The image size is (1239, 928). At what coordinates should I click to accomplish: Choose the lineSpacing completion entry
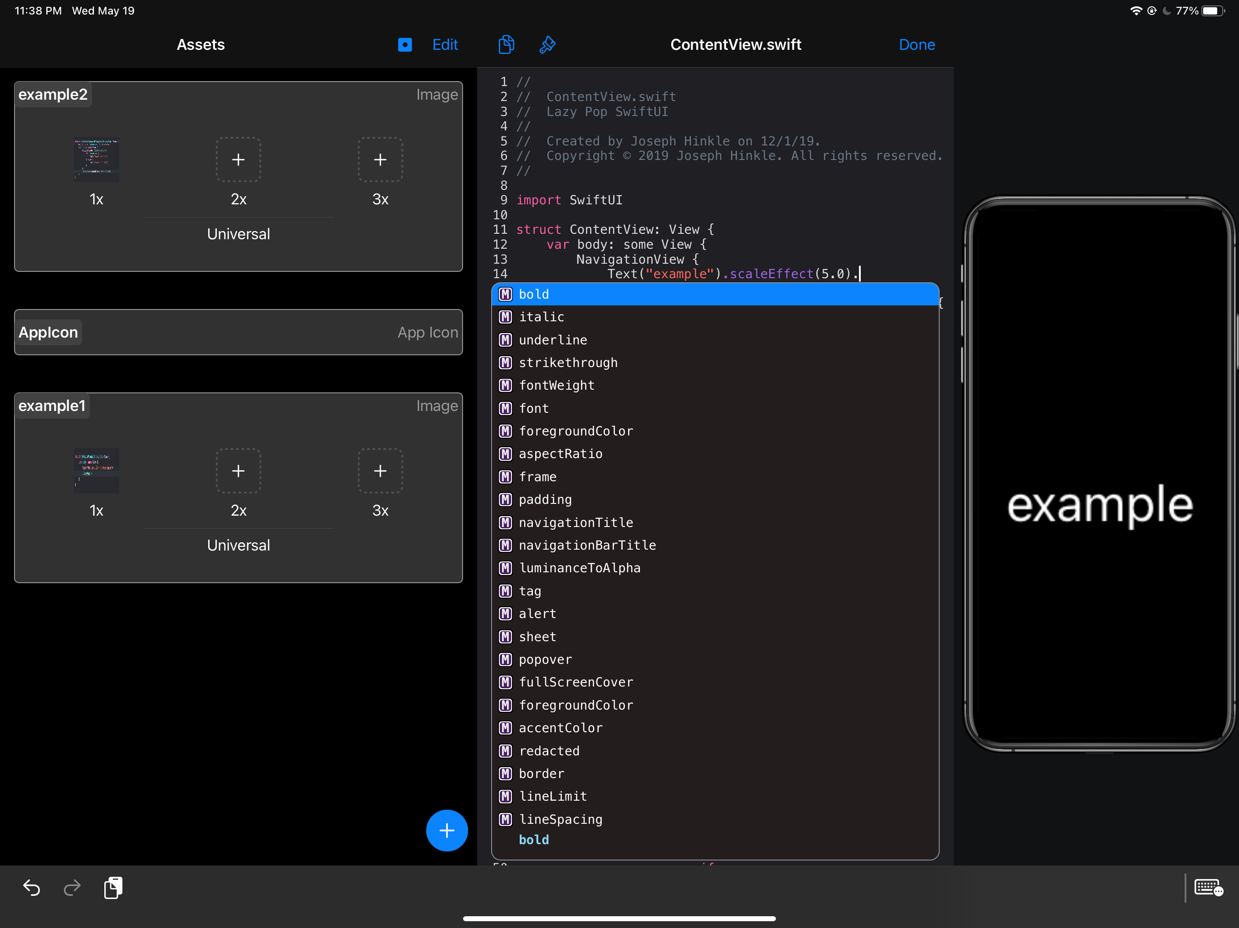560,819
